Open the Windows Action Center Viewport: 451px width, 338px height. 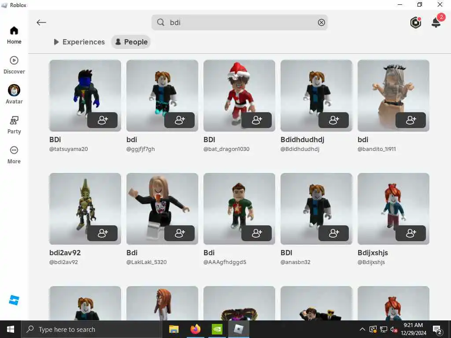(437, 330)
